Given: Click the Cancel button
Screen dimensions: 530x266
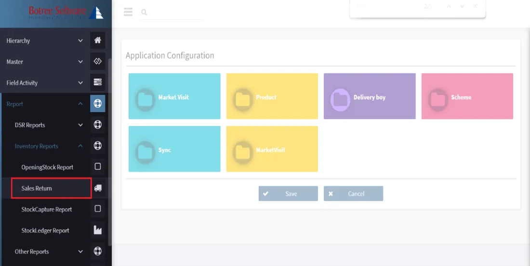Looking at the screenshot, I should click(353, 193).
